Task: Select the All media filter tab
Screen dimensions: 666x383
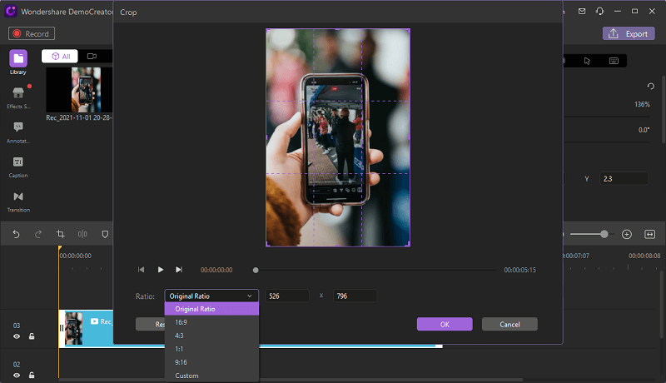Action: [60, 56]
